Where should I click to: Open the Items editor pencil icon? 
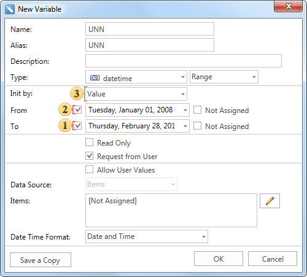click(270, 201)
